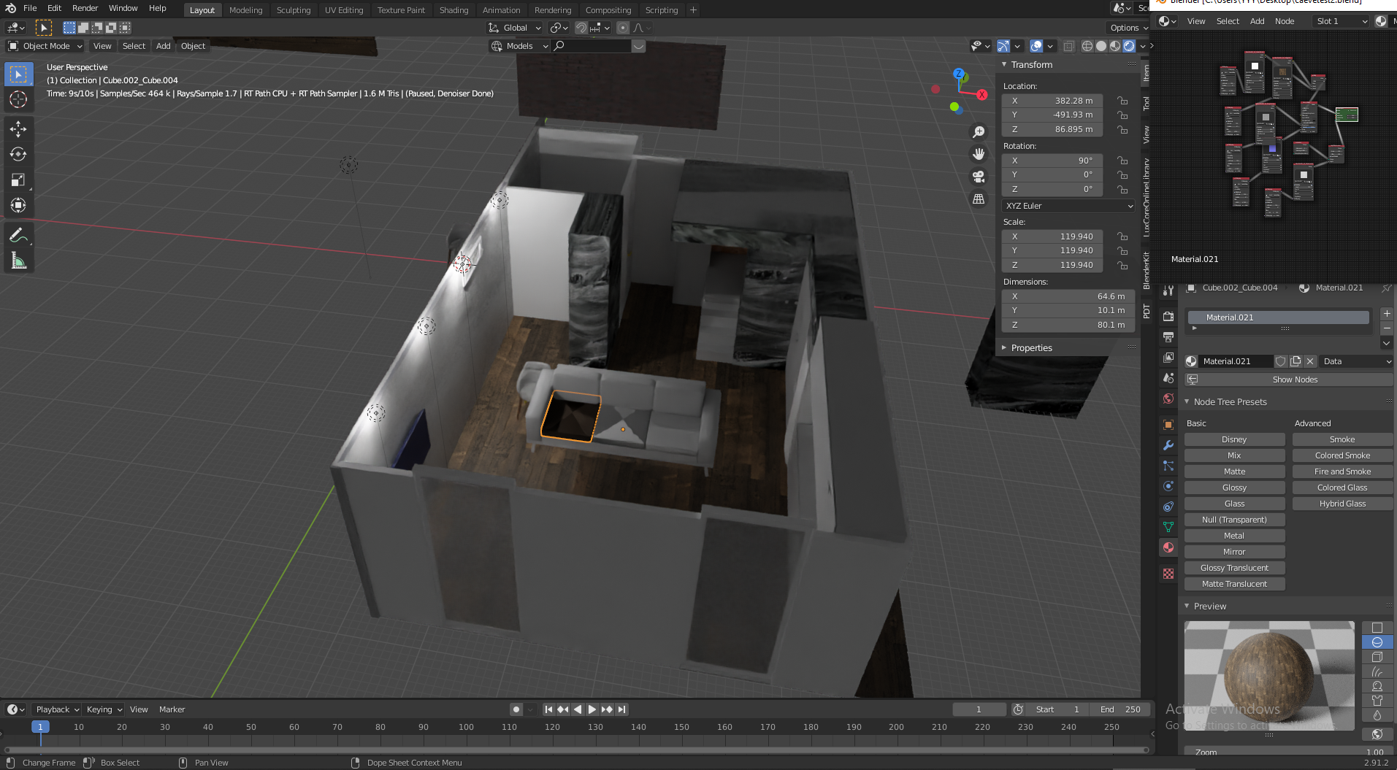Lock the X location lock icon
Screen dimensions: 1397x770
[1122, 101]
